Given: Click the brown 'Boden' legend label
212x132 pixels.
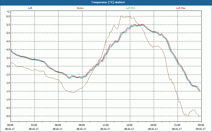Looking at the screenshot, I should [80, 8].
